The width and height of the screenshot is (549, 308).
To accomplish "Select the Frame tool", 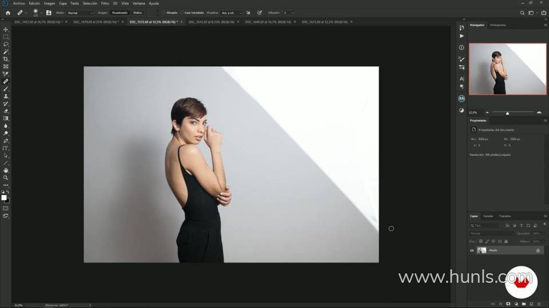I will point(6,66).
